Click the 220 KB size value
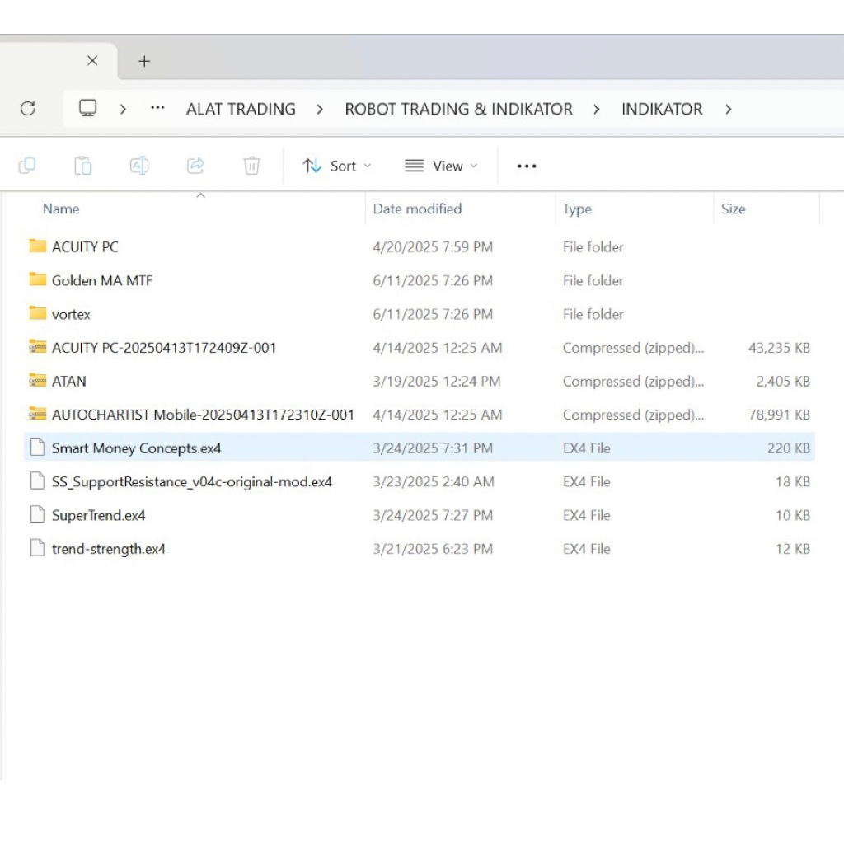This screenshot has width=844, height=844. (x=789, y=448)
